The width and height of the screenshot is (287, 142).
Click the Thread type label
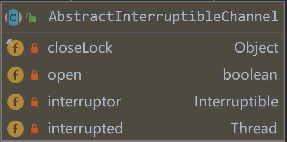tap(254, 128)
